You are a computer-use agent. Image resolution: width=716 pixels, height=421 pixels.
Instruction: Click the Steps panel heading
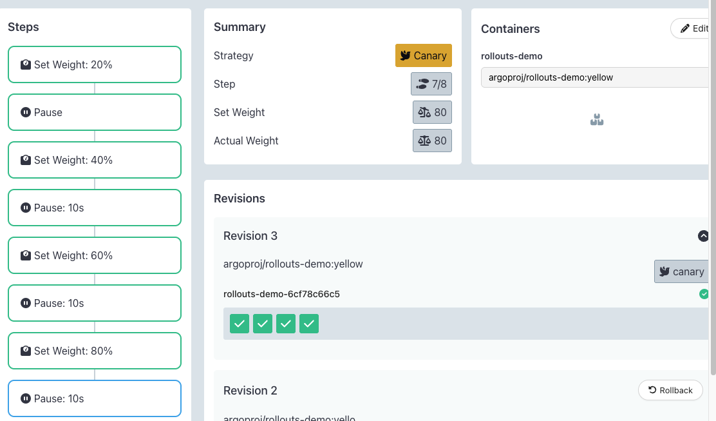click(23, 27)
